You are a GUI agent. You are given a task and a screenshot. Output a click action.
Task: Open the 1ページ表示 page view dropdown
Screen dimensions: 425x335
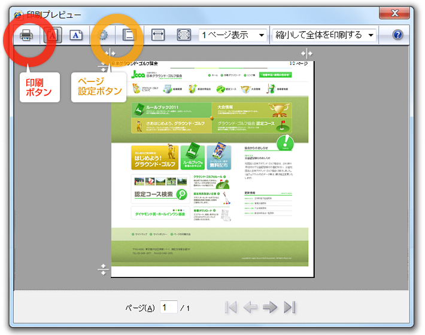point(233,35)
